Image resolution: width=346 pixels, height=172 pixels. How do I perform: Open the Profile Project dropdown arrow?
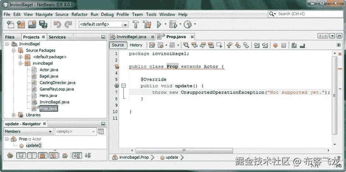click(x=195, y=24)
